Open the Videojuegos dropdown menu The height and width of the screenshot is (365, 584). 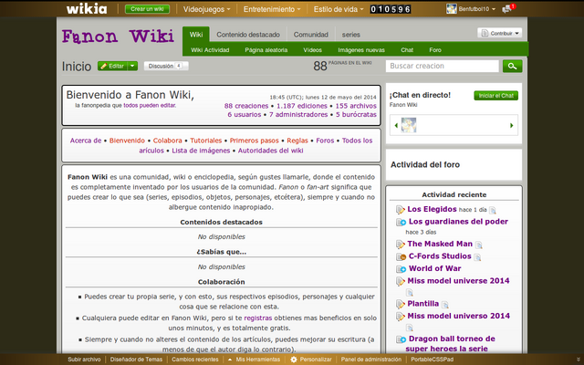pyautogui.click(x=206, y=9)
